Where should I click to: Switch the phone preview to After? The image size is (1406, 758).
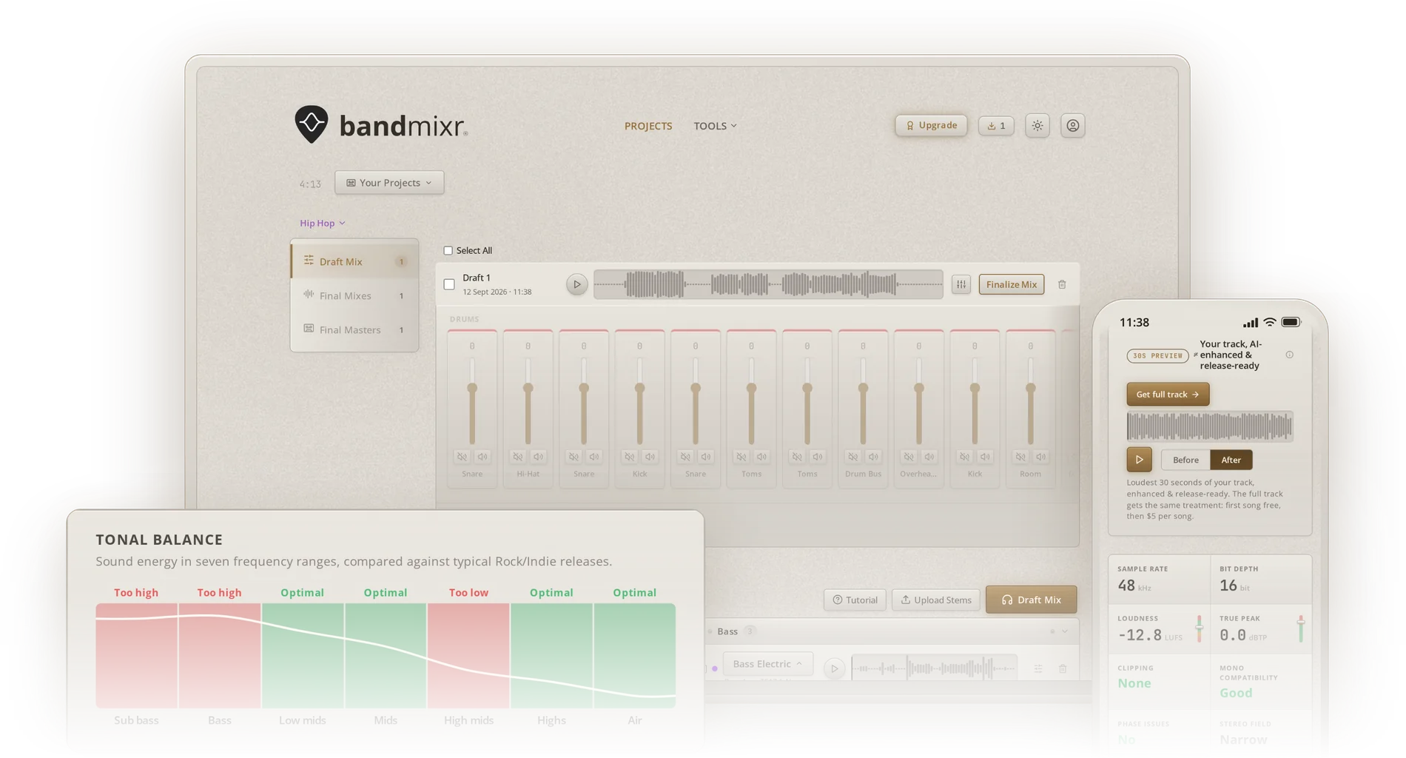[1231, 460]
